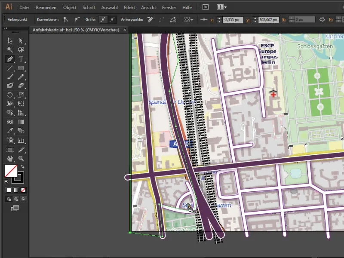Activate the Rotate tool
Screen dimensions: 344x258
click(x=10, y=95)
